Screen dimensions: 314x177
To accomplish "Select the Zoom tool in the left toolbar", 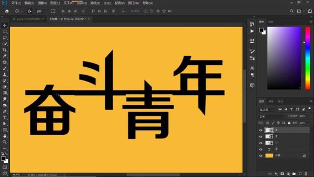I will pos(4,142).
